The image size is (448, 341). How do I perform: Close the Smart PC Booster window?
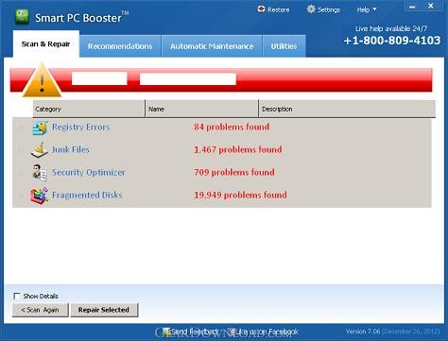point(431,6)
